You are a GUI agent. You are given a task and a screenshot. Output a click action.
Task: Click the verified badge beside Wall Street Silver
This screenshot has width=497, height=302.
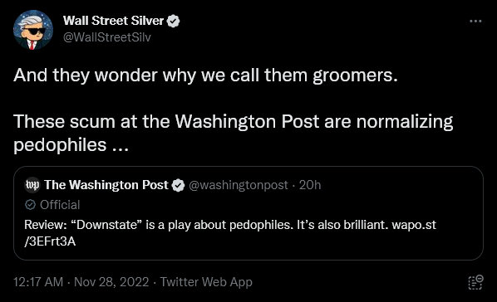click(174, 22)
